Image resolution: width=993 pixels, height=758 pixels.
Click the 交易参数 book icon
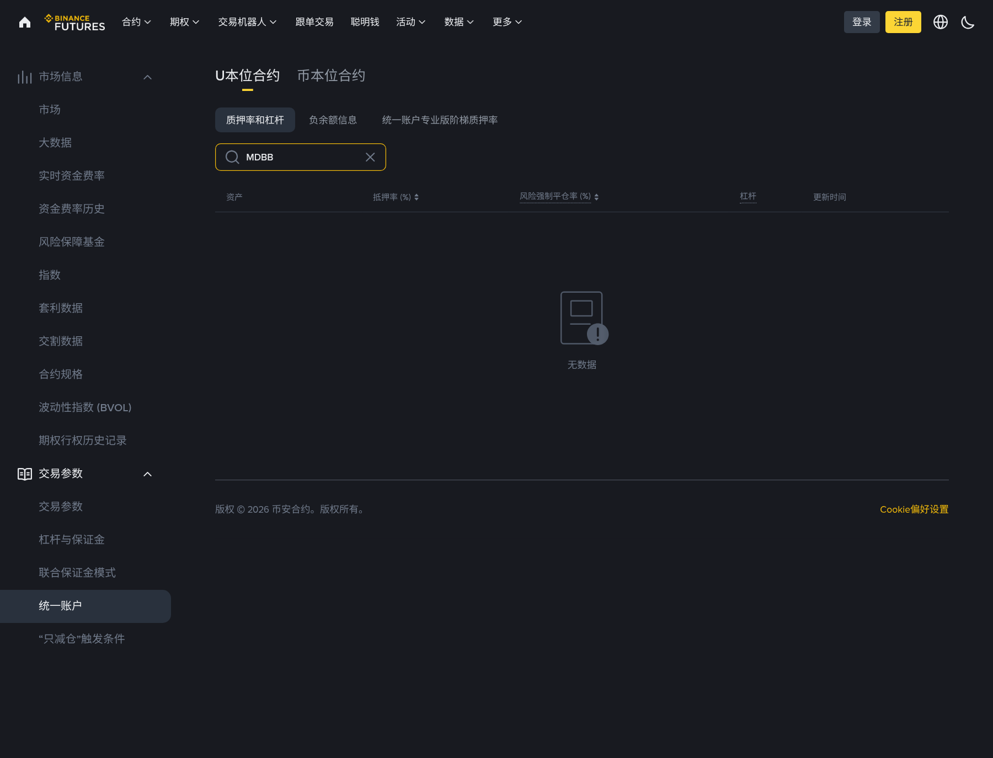pos(25,474)
